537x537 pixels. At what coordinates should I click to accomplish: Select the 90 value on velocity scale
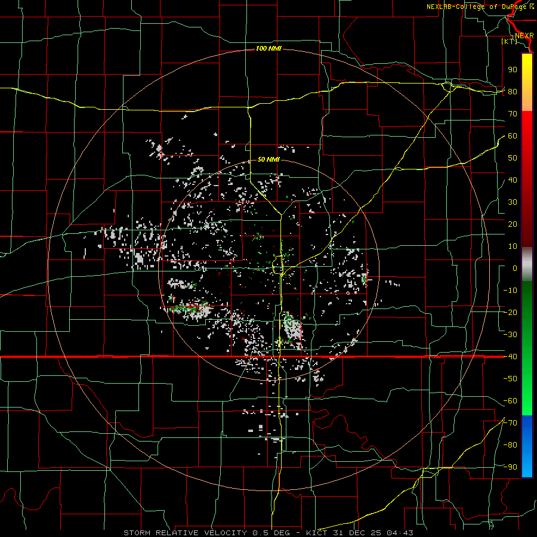(x=513, y=70)
